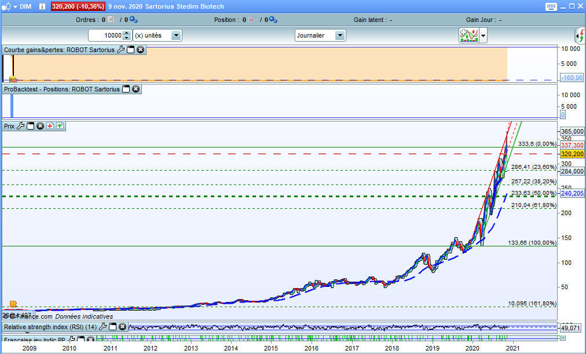Screen dimensions: 586x354
Task: Maximize the Relative strength index panel
Action: 112,327
